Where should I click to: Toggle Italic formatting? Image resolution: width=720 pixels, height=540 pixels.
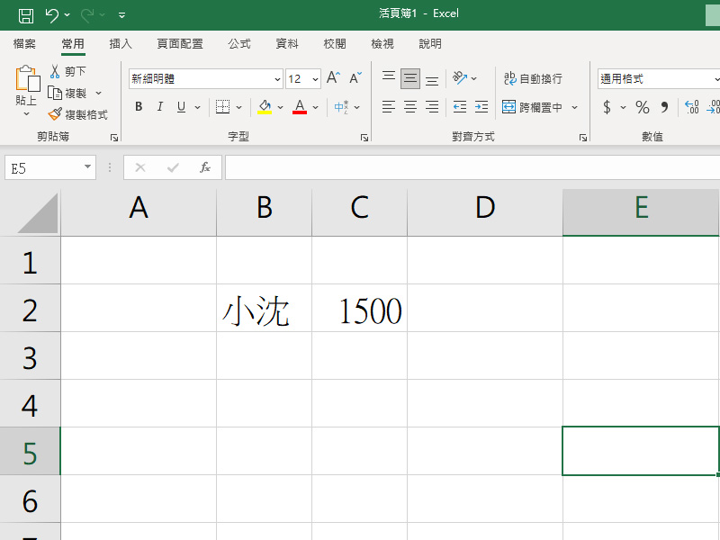[160, 107]
